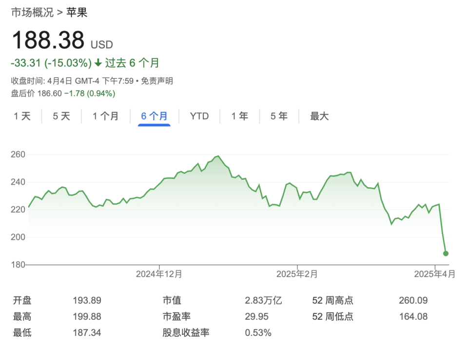This screenshot has height=351, width=468.
Task: Click the 开盘 value 193.89
Action: [x=87, y=300]
